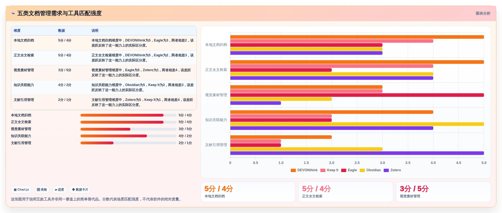Click description starting 正文全文检索维度中
Viewport: 502px width, 213px height.
143,58
